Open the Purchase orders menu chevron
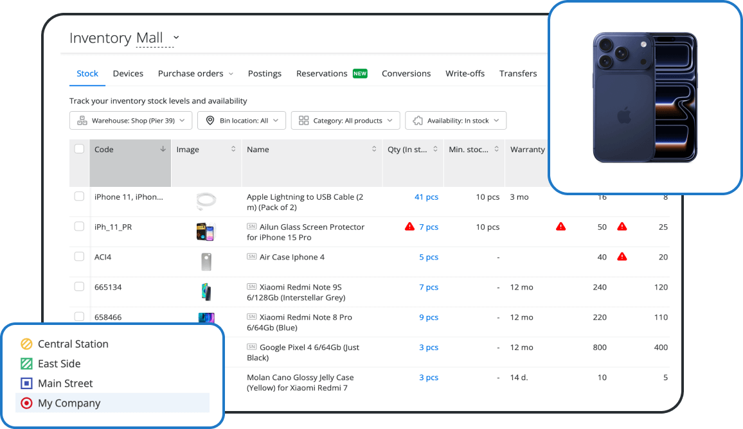Viewport: 743px width, 429px height. (233, 73)
